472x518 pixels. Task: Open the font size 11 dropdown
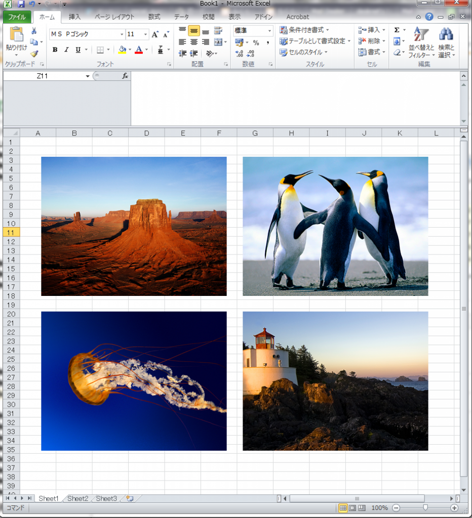[x=145, y=34]
